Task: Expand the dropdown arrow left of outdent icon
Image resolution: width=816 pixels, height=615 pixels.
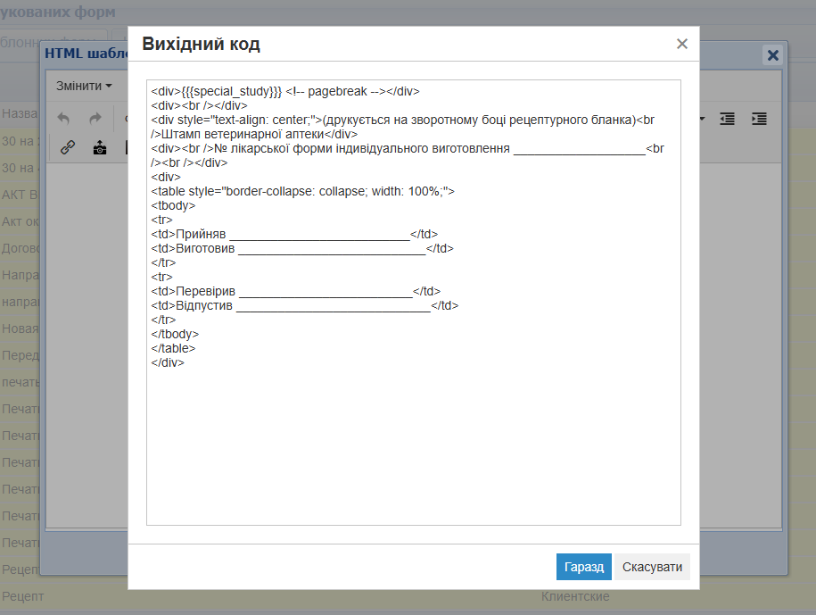Action: (702, 119)
